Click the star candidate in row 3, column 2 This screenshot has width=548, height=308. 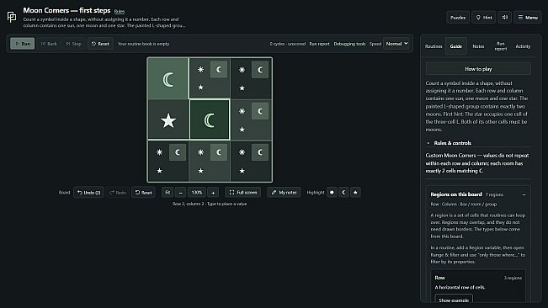click(x=200, y=171)
